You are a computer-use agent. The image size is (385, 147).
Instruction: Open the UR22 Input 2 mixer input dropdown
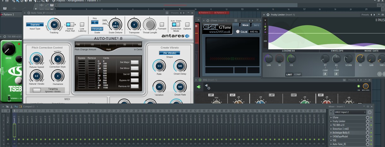(350, 112)
